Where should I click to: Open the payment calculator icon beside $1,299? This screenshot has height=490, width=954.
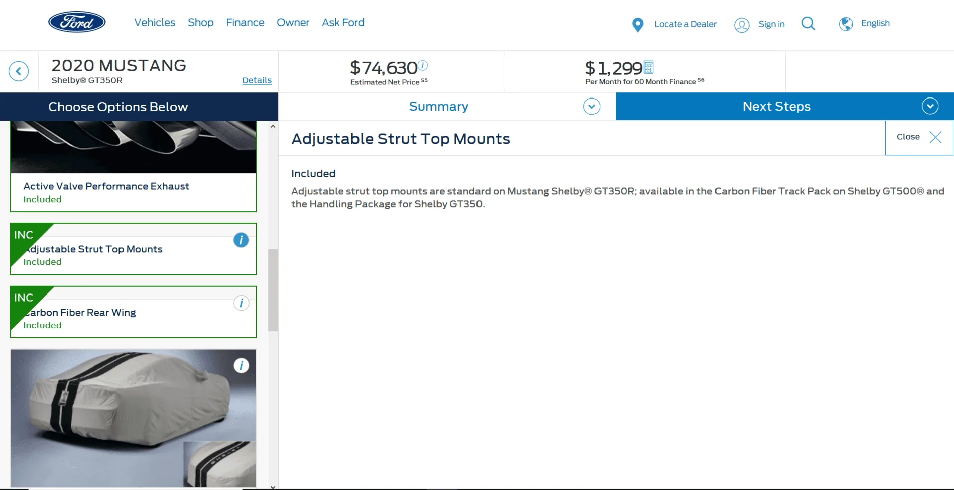tap(649, 67)
